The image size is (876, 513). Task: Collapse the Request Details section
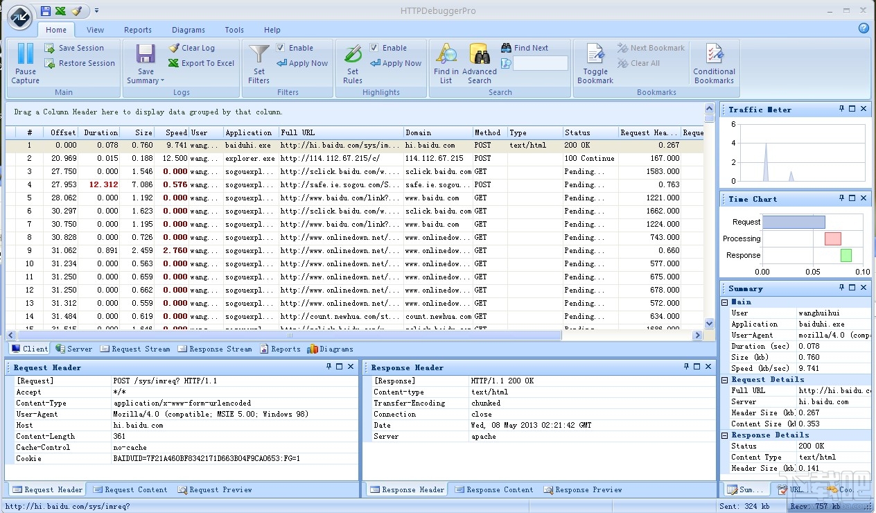tap(725, 380)
